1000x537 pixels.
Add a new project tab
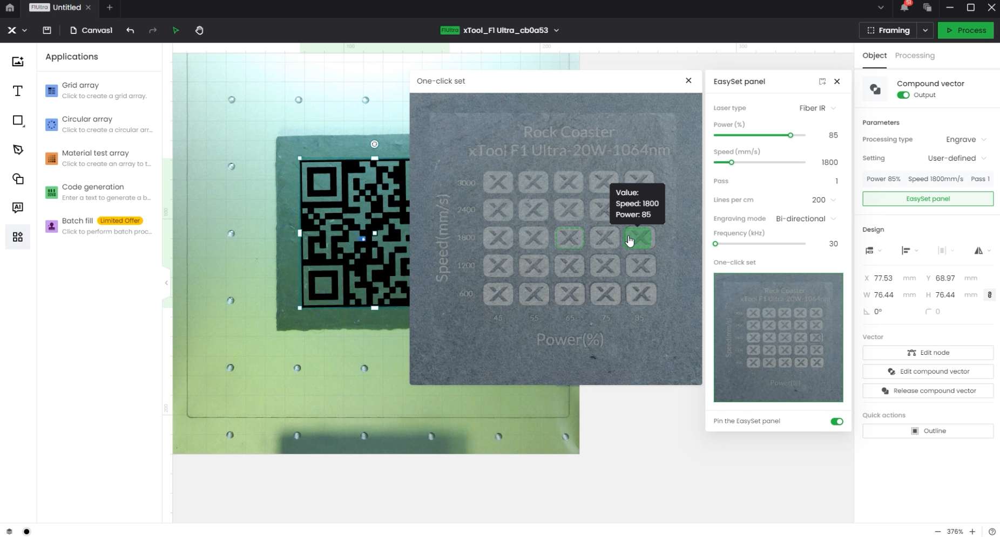pyautogui.click(x=110, y=8)
